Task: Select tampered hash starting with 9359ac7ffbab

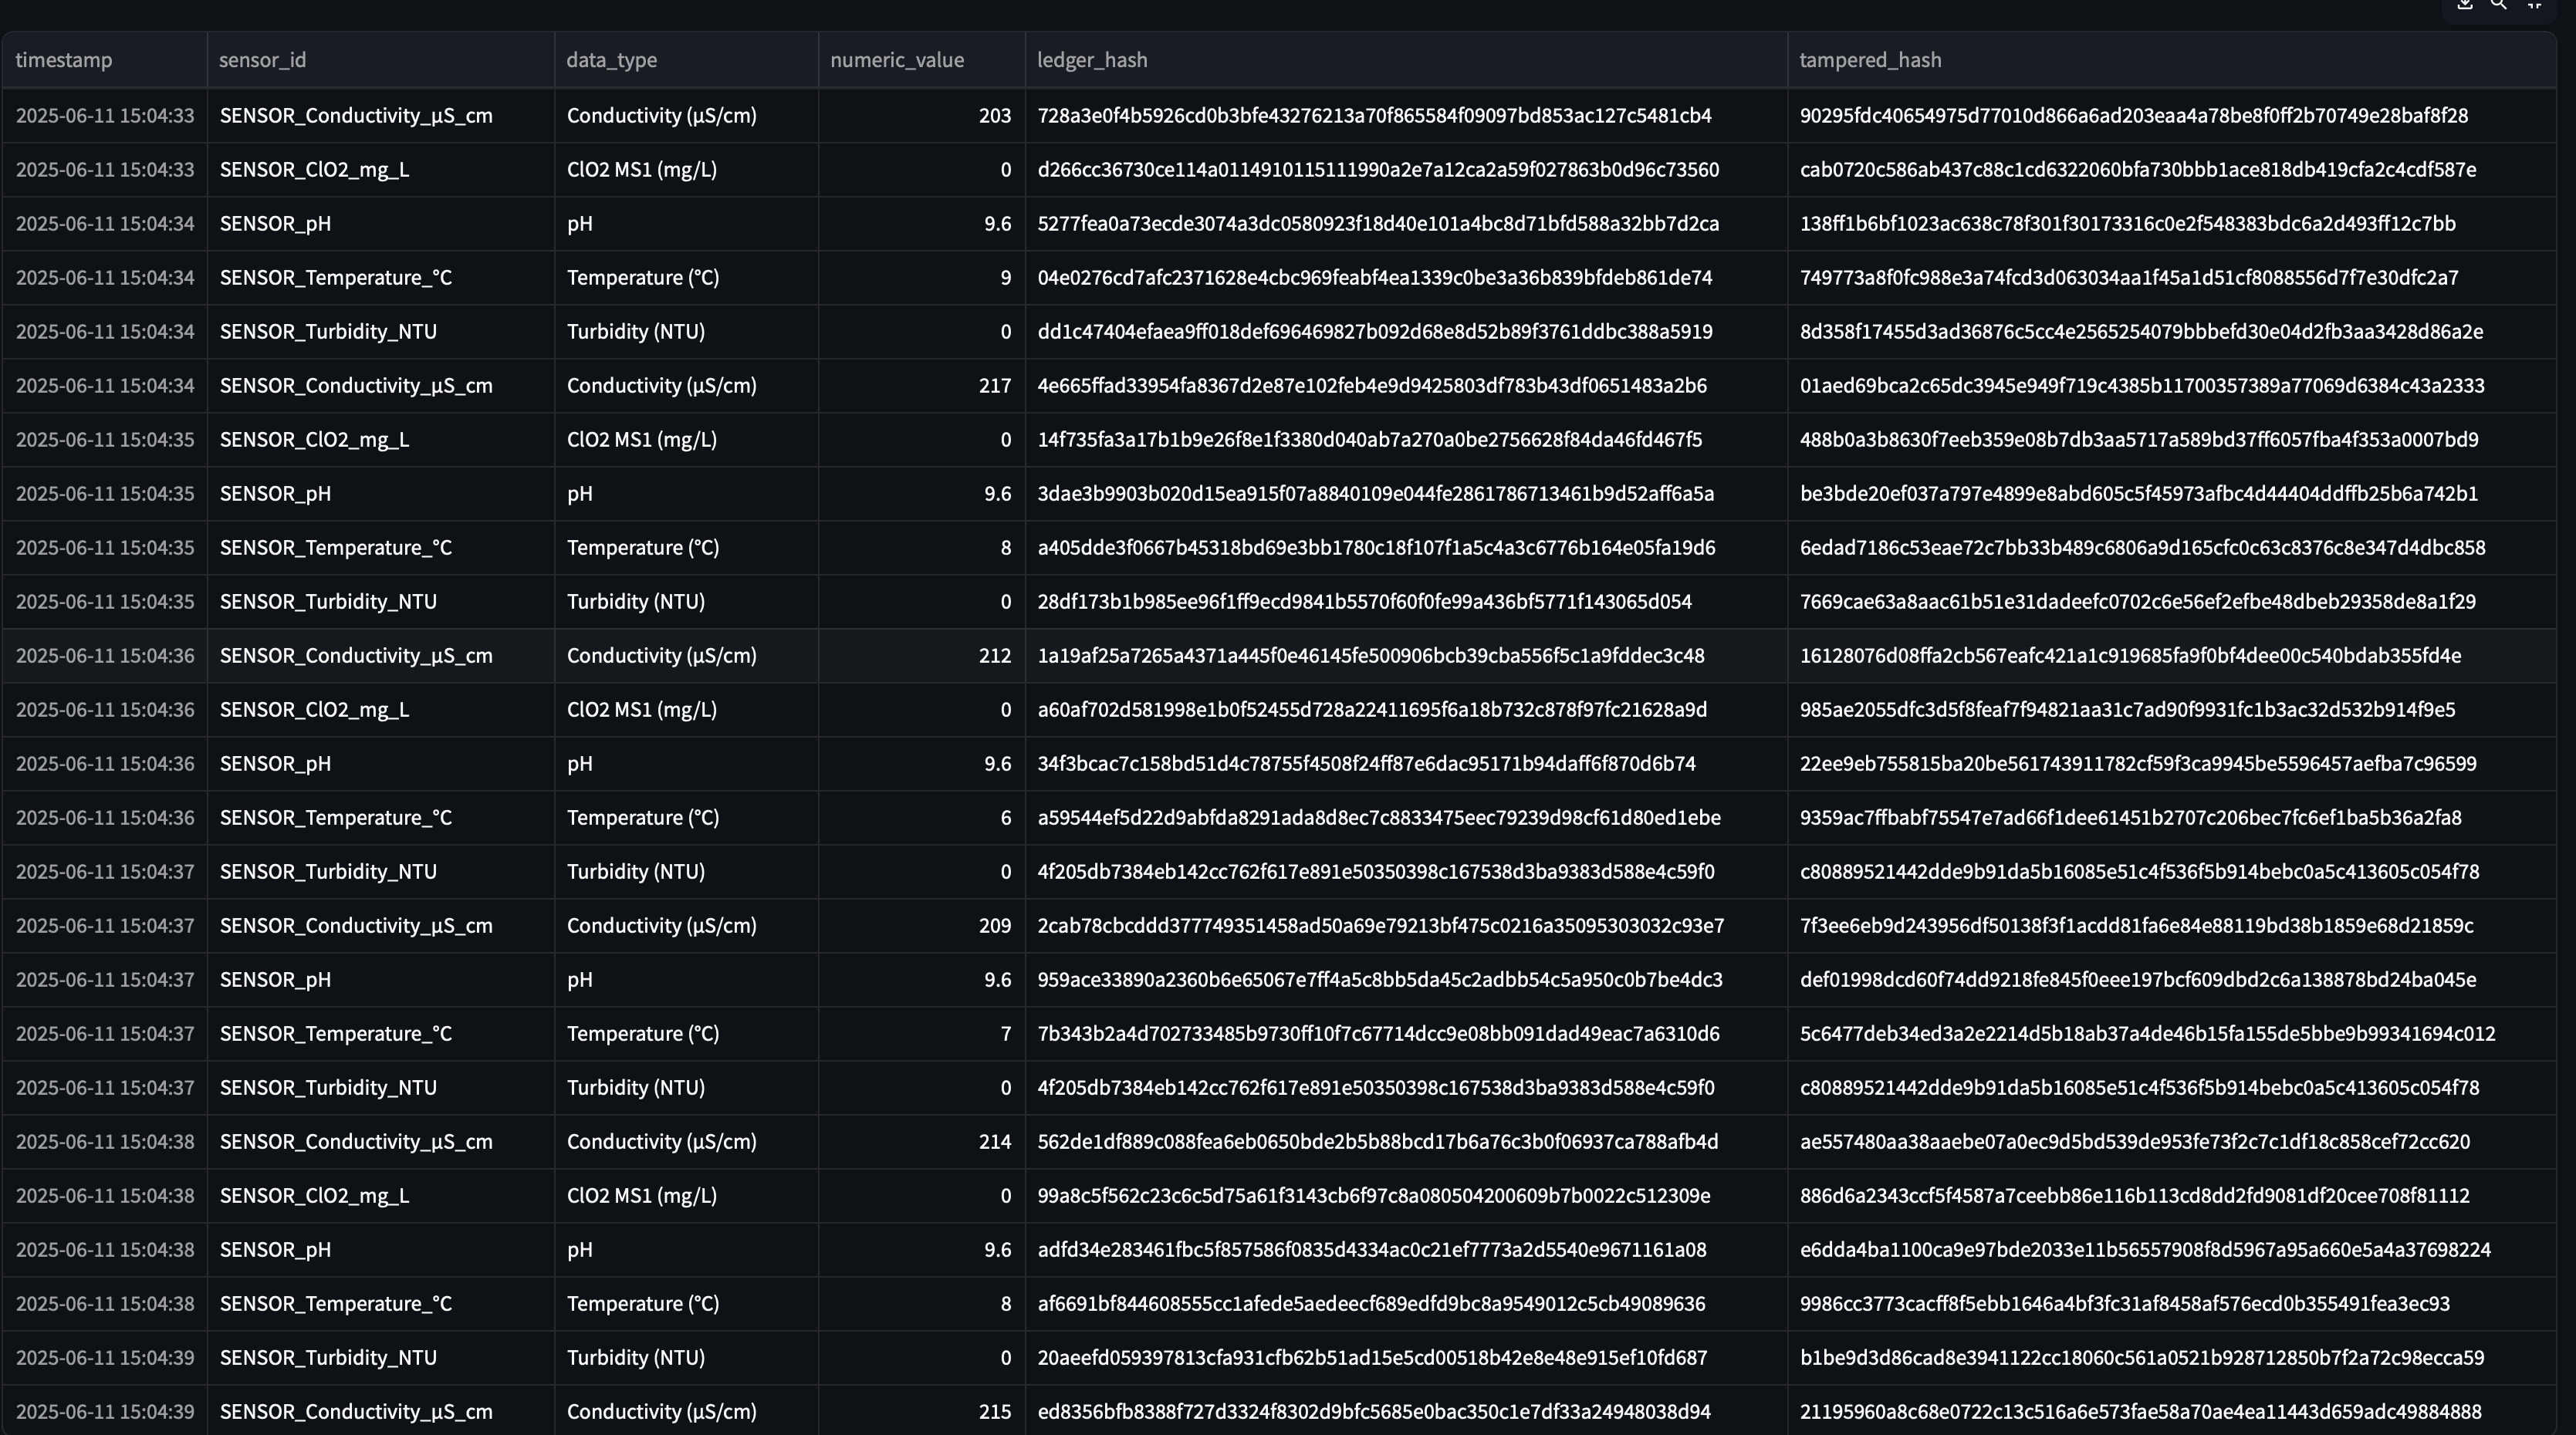Action: click(x=2172, y=817)
